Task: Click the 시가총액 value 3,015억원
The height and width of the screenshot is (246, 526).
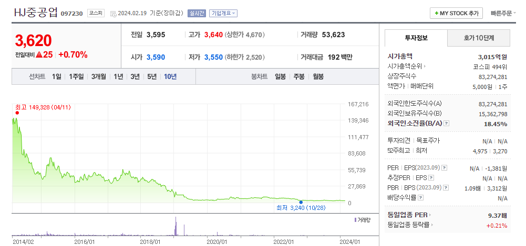Action: pyautogui.click(x=493, y=57)
